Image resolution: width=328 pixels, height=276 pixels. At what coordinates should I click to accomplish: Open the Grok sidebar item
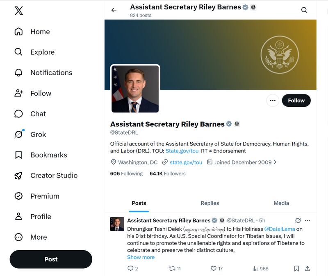(x=30, y=135)
